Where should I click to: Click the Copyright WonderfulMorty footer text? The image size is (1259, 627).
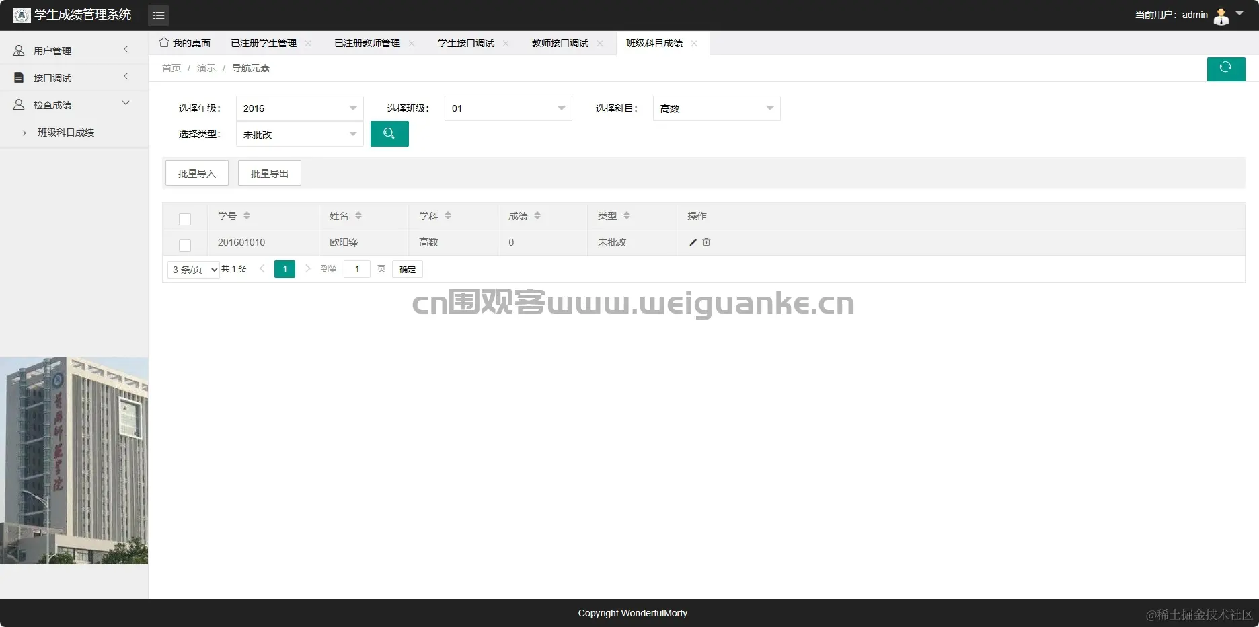633,613
